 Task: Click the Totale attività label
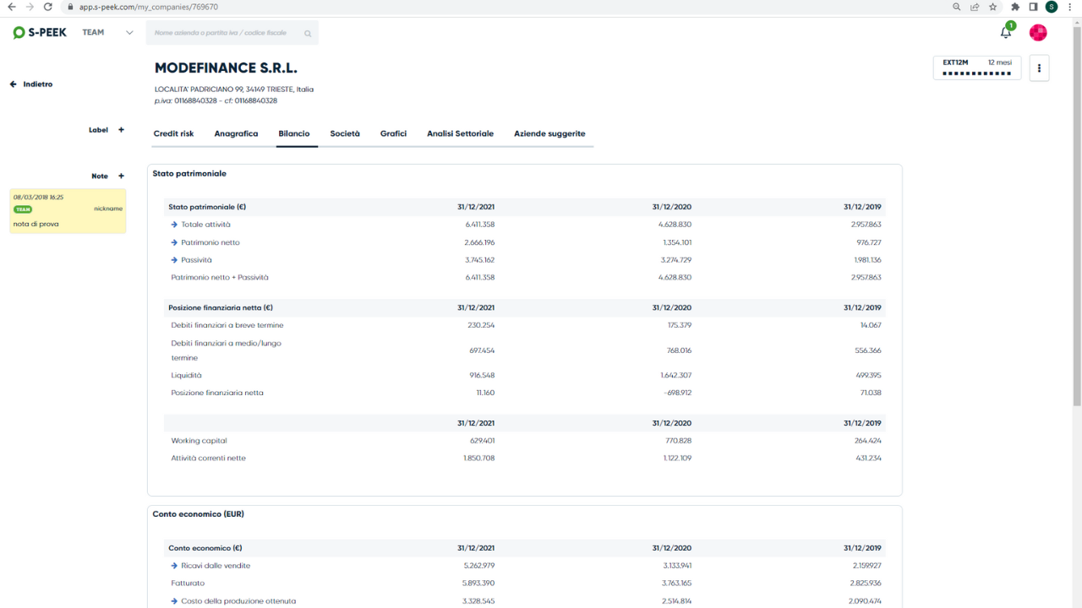(205, 225)
